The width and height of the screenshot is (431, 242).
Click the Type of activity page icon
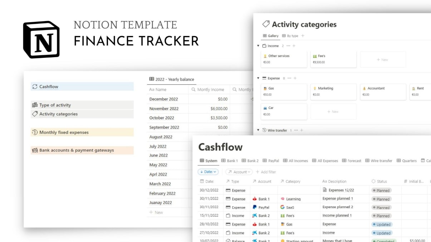(35, 105)
